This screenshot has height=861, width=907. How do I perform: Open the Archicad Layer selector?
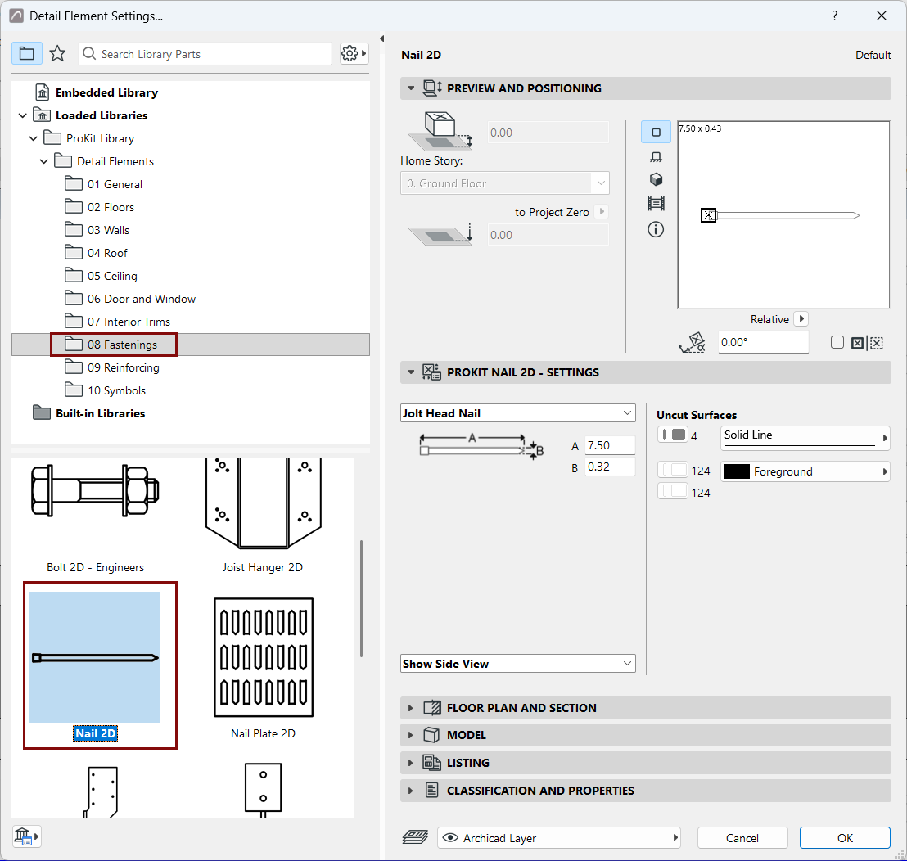click(559, 837)
